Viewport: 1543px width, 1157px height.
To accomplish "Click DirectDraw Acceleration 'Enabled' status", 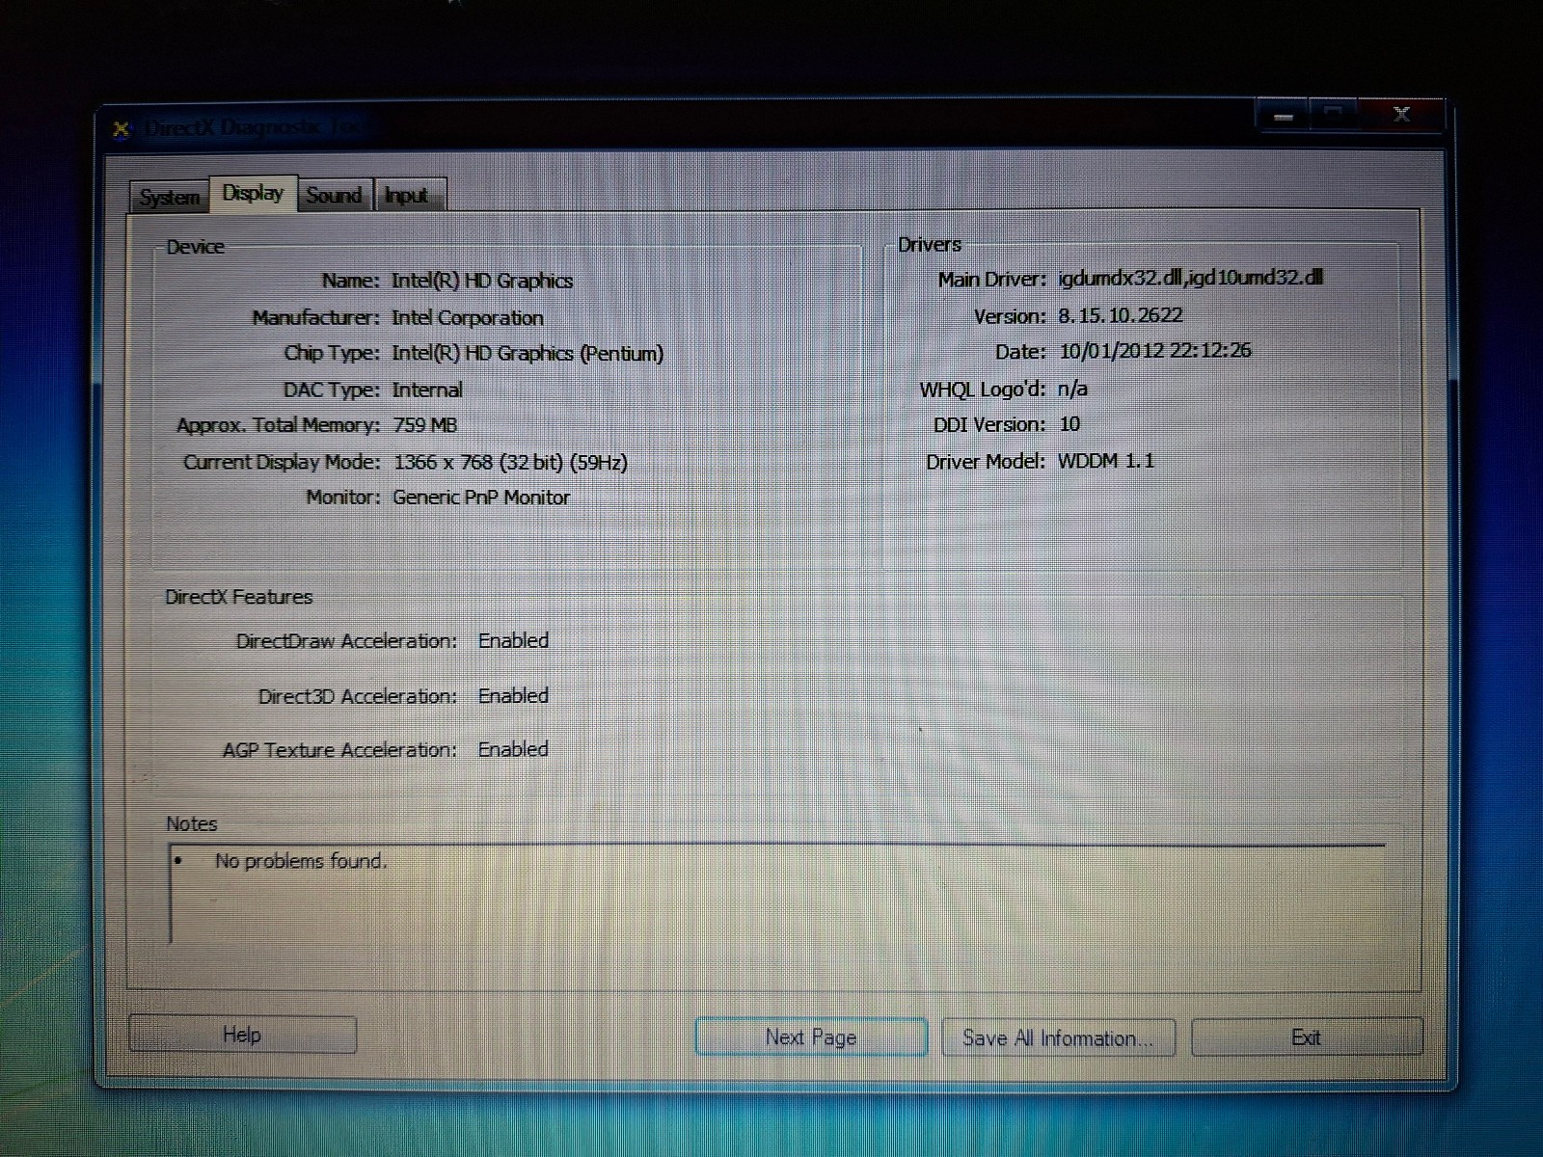I will (x=513, y=640).
